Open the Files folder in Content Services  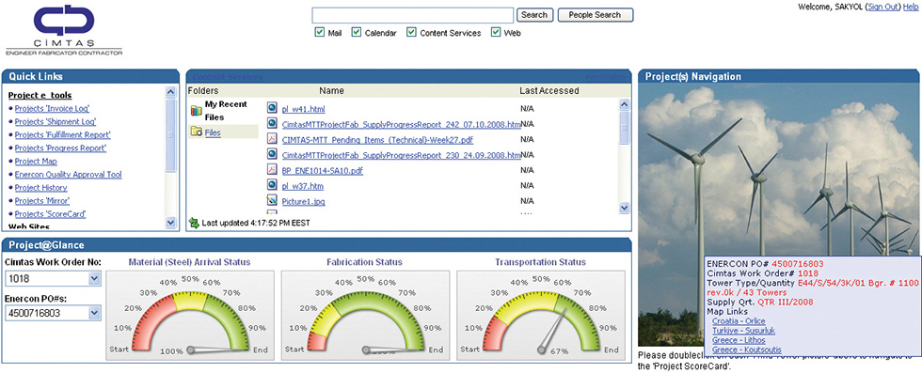pyautogui.click(x=213, y=132)
